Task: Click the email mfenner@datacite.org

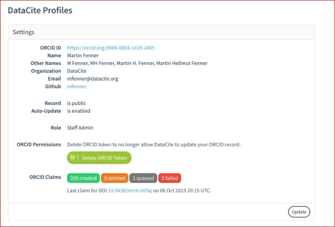Action: click(x=93, y=79)
